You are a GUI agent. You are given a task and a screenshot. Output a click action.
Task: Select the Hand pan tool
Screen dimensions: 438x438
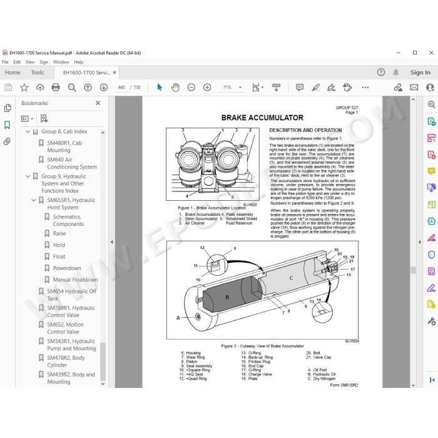click(175, 88)
